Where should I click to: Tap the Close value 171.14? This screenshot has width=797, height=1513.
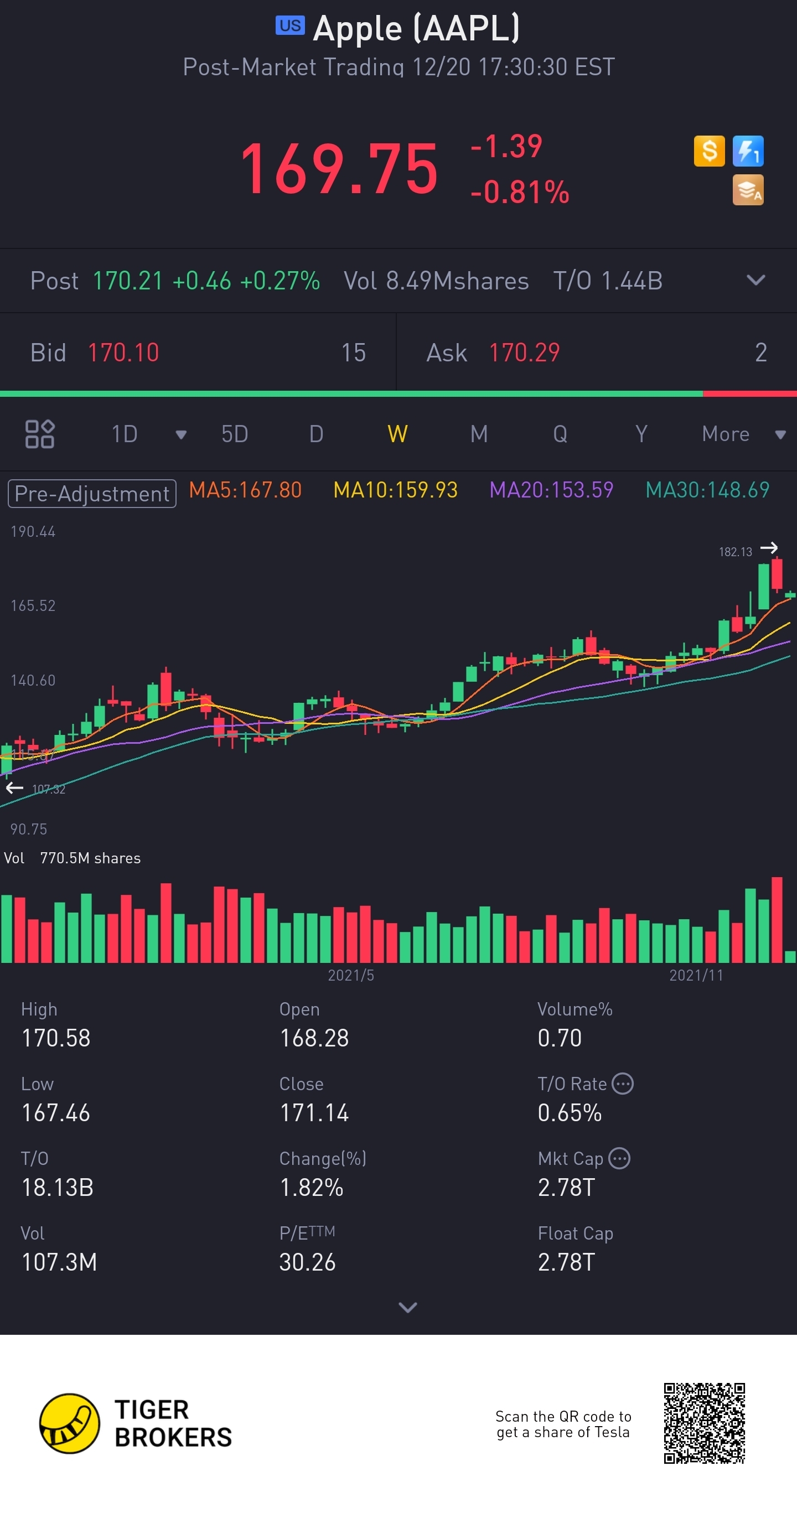[314, 1113]
